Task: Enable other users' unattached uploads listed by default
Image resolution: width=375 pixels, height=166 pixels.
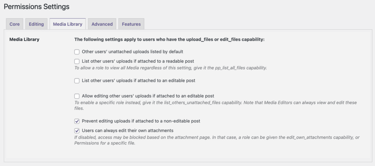Action: [77, 52]
